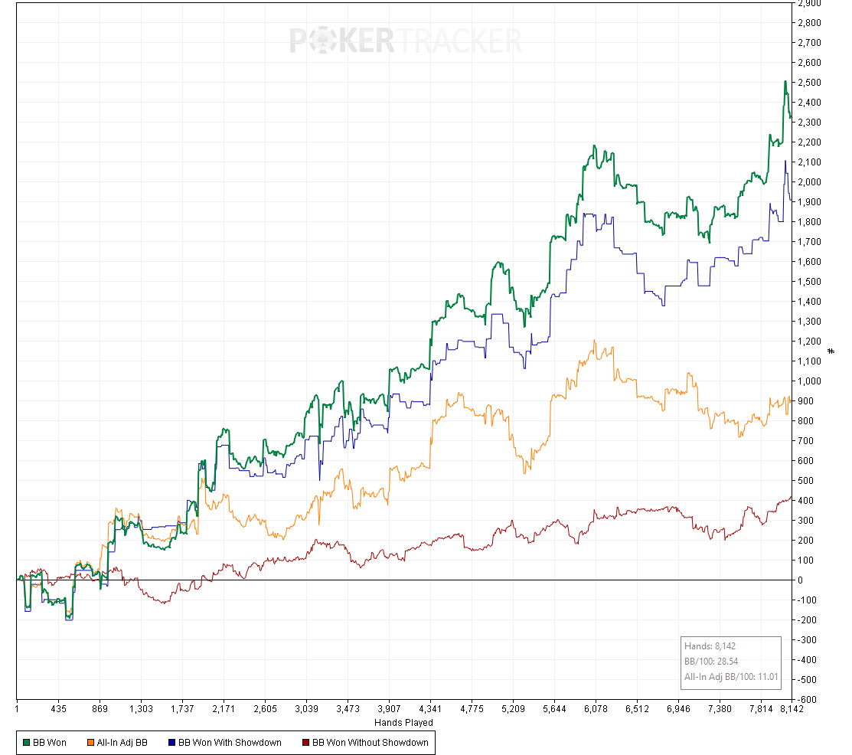This screenshot has width=852, height=755.
Task: Click x-axis tick label 1,303
Action: pyautogui.click(x=142, y=709)
